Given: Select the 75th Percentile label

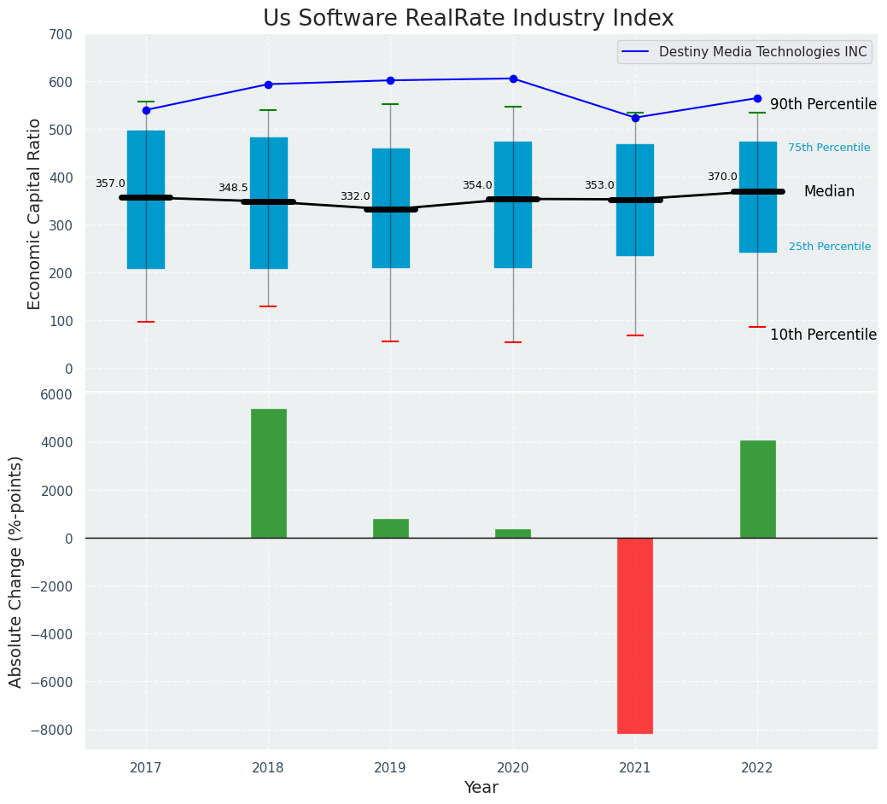Looking at the screenshot, I should click(x=829, y=148).
